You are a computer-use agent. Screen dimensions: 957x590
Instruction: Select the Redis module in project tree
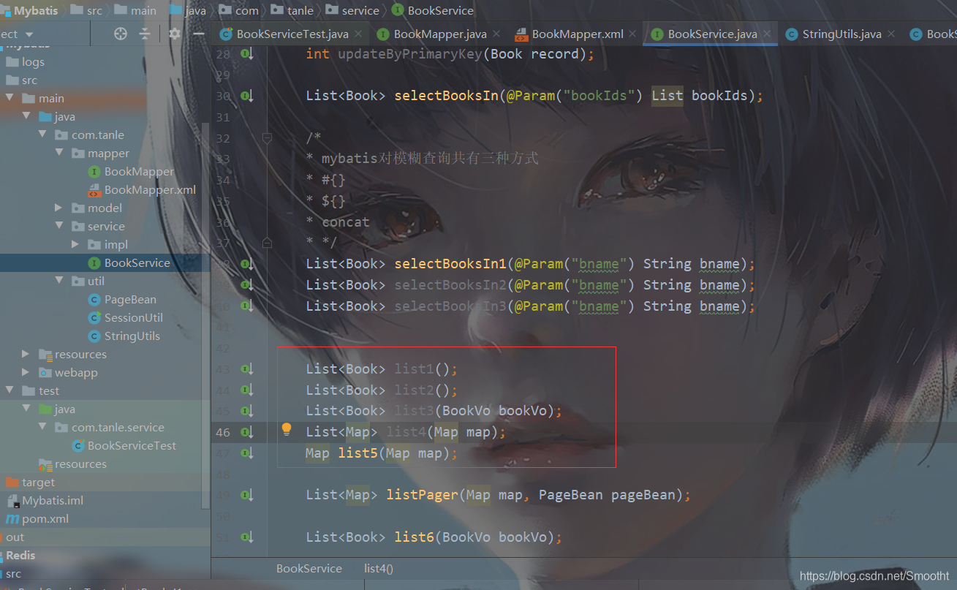coord(20,555)
